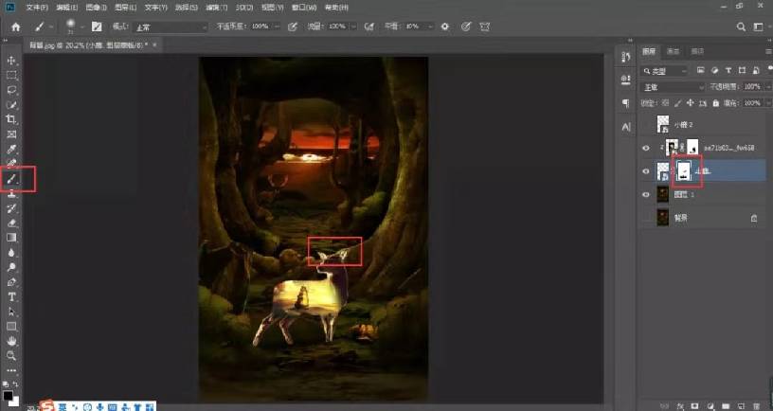Open the 文字(Y) menu
This screenshot has width=773, height=411.
tap(155, 8)
